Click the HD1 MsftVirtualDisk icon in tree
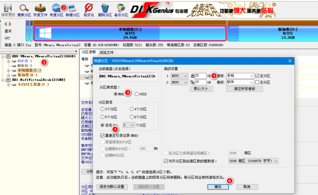The width and height of the screenshot is (318, 195). click(x=8, y=80)
